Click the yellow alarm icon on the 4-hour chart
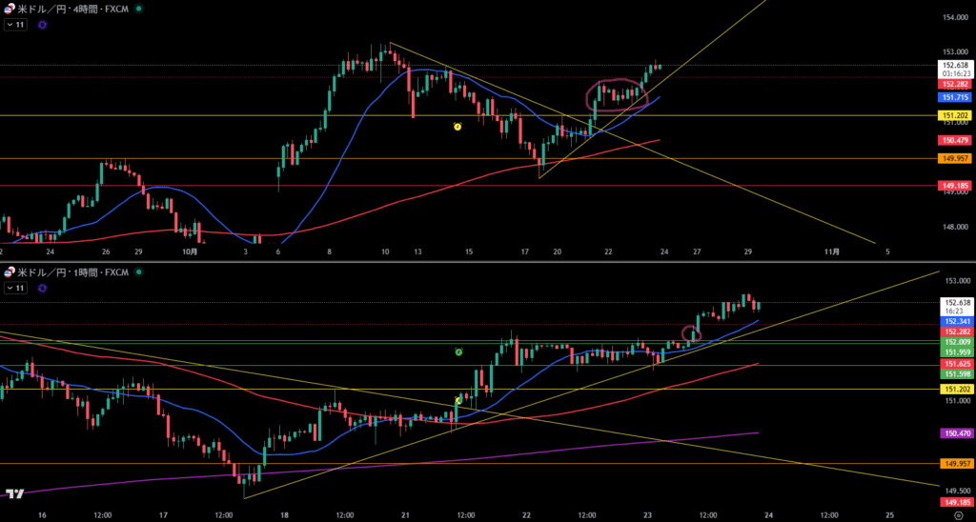976x522 pixels. (457, 126)
